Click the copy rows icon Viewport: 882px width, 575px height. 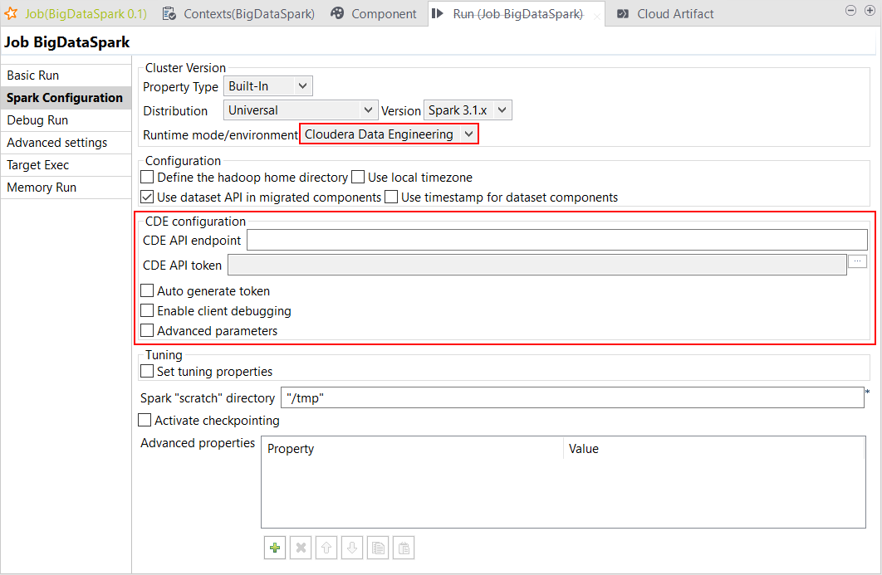click(378, 548)
